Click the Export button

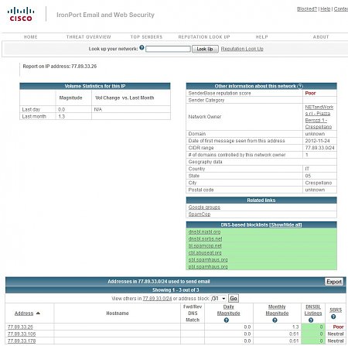pos(334,282)
